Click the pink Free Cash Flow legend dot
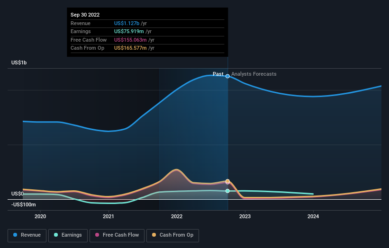Image resolution: width=389 pixels, height=248 pixels. tap(97, 235)
